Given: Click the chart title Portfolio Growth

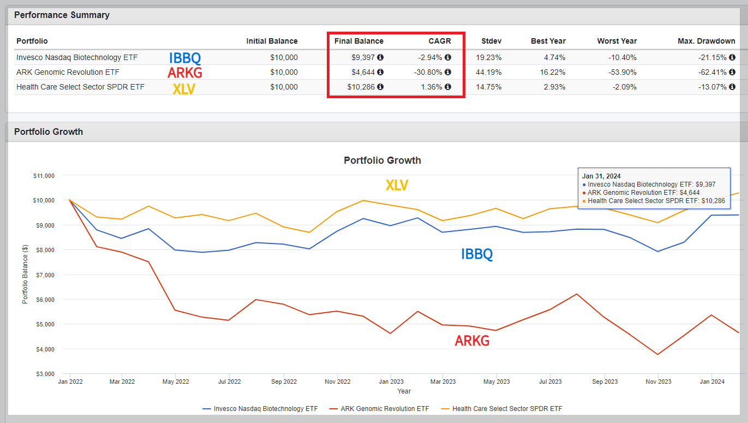Looking at the screenshot, I should [x=382, y=160].
